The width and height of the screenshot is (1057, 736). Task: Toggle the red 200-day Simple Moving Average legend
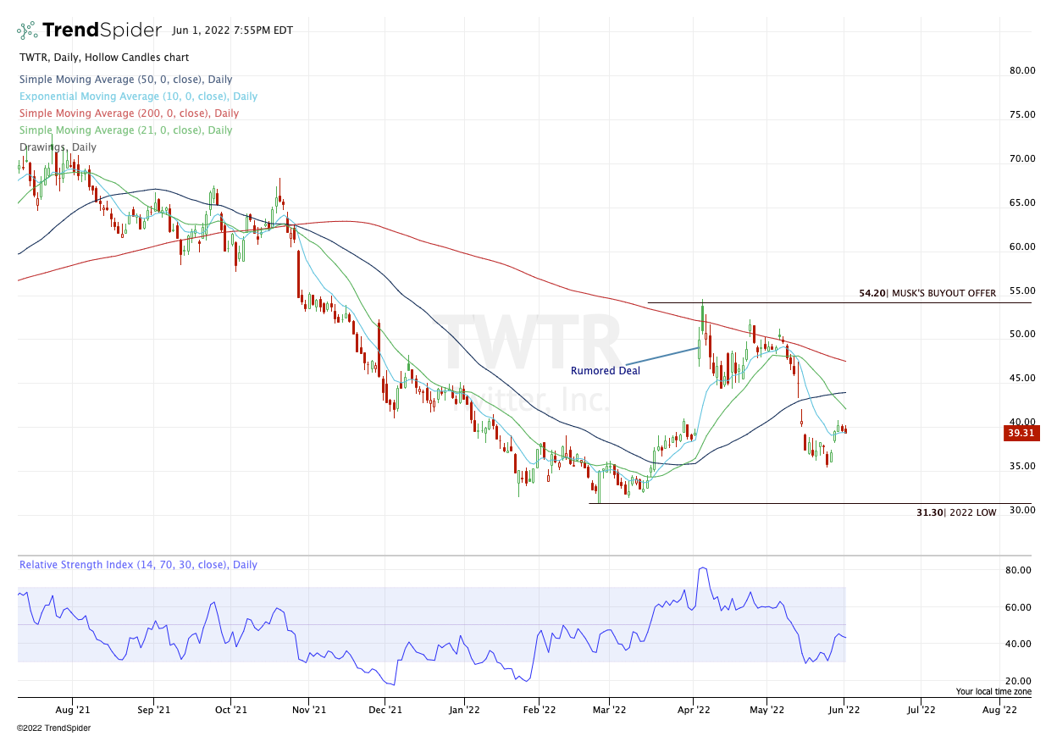[129, 113]
